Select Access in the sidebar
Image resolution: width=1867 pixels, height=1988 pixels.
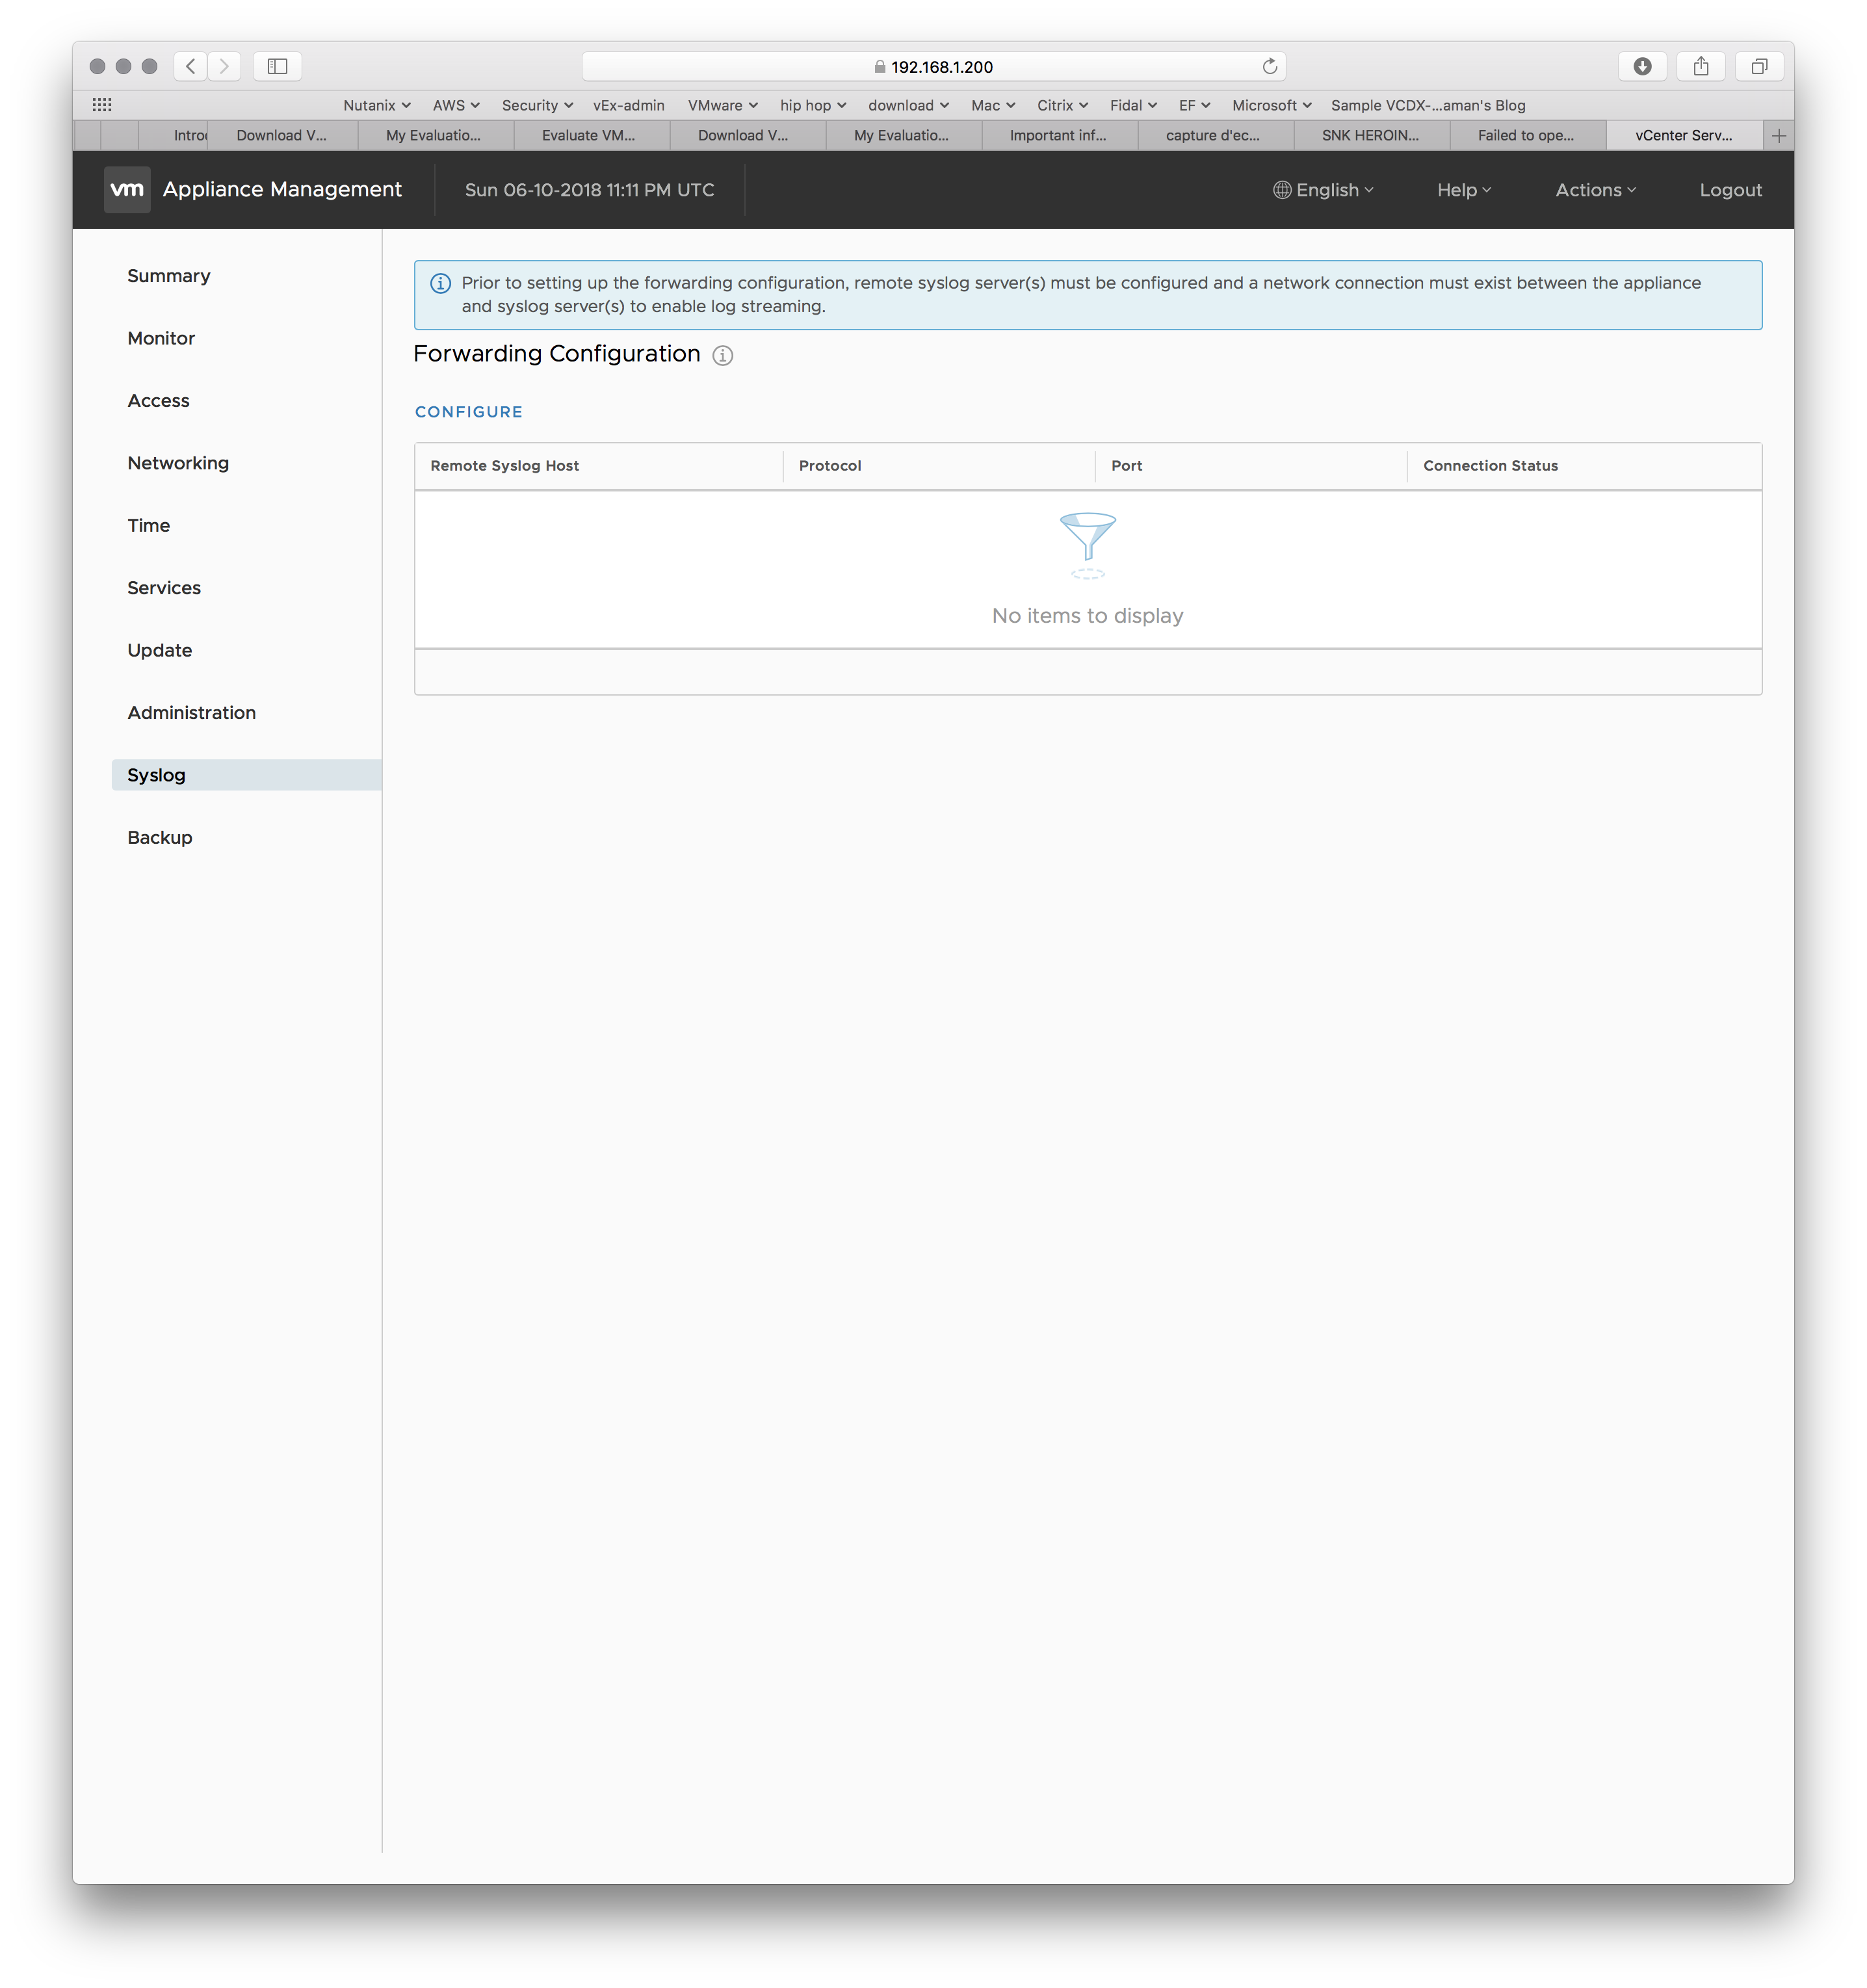[158, 400]
